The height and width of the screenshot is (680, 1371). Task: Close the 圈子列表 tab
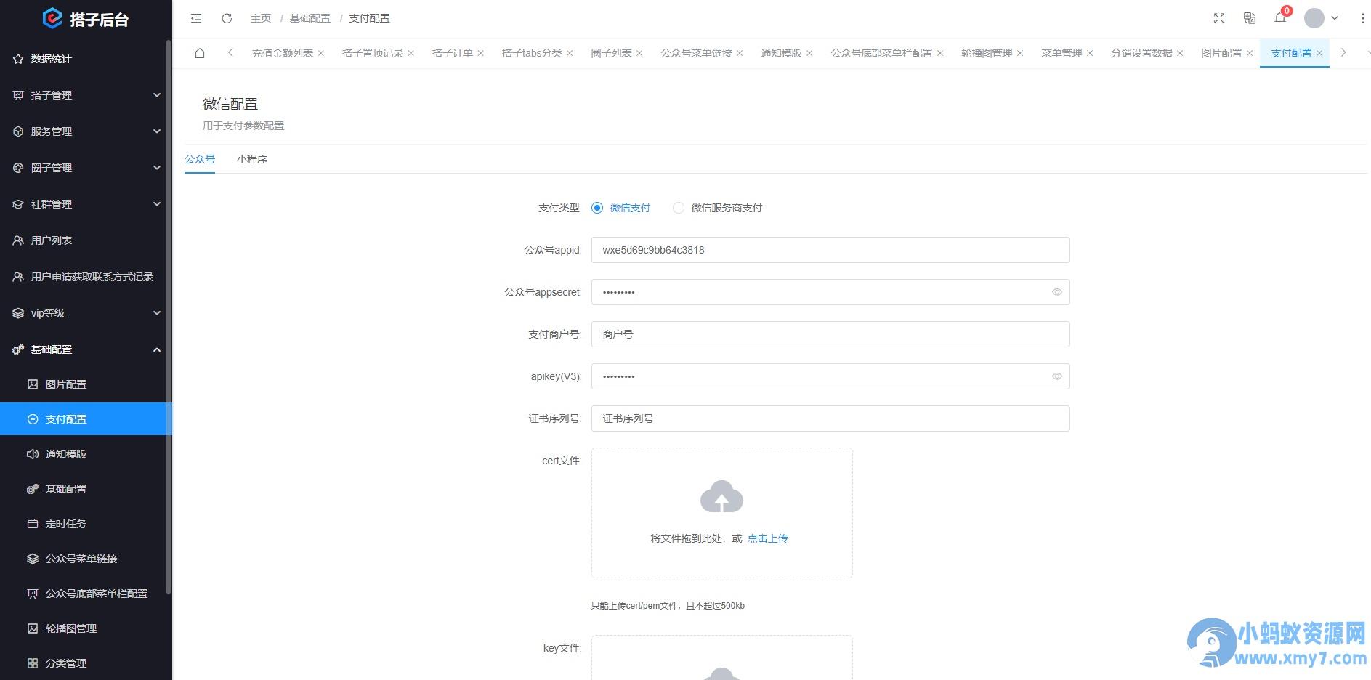[x=639, y=53]
